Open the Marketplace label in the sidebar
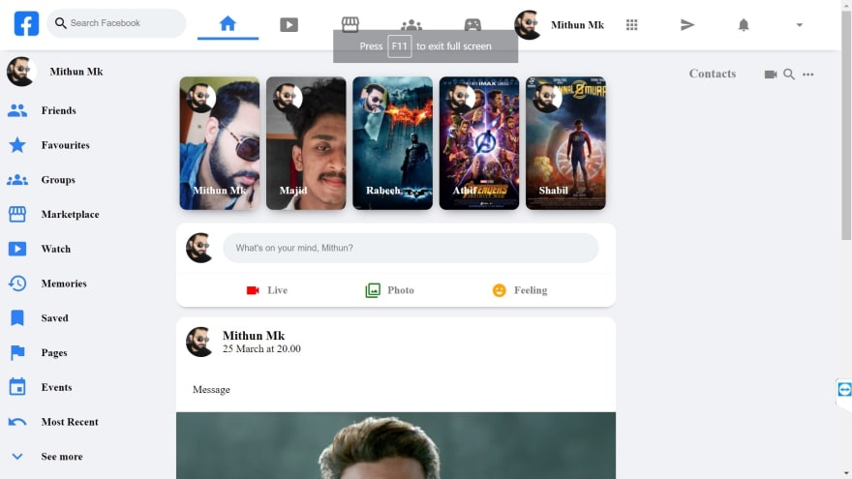 click(70, 214)
